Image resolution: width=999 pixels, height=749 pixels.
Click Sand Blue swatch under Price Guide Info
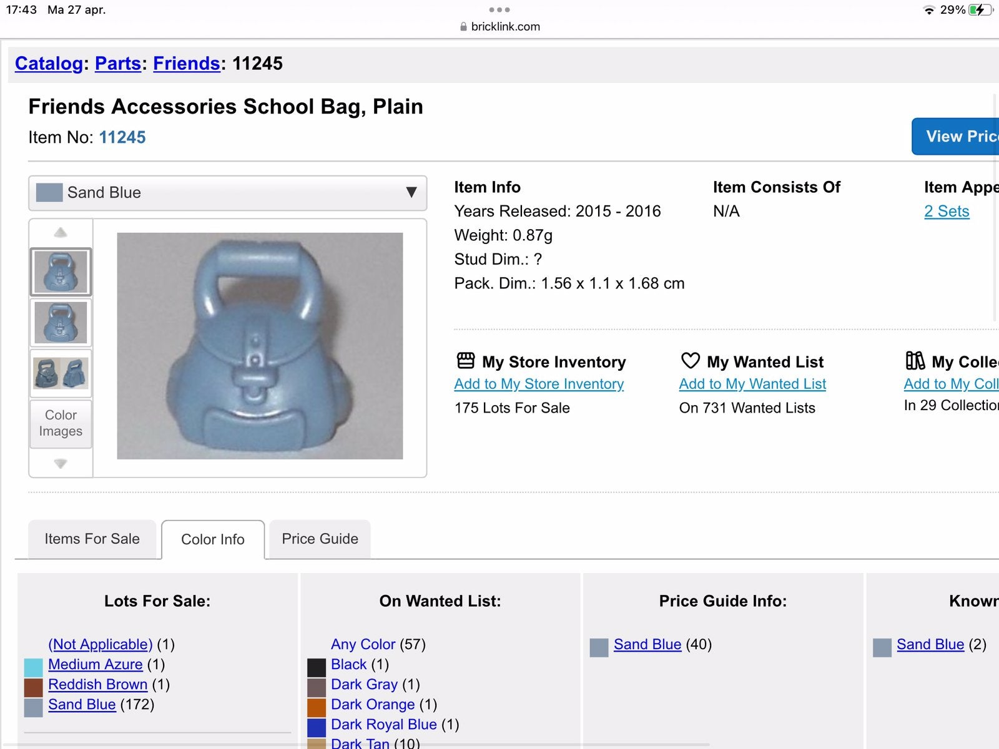pos(599,648)
